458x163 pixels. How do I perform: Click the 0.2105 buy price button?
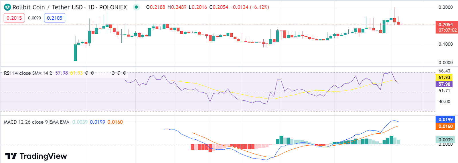(55, 18)
